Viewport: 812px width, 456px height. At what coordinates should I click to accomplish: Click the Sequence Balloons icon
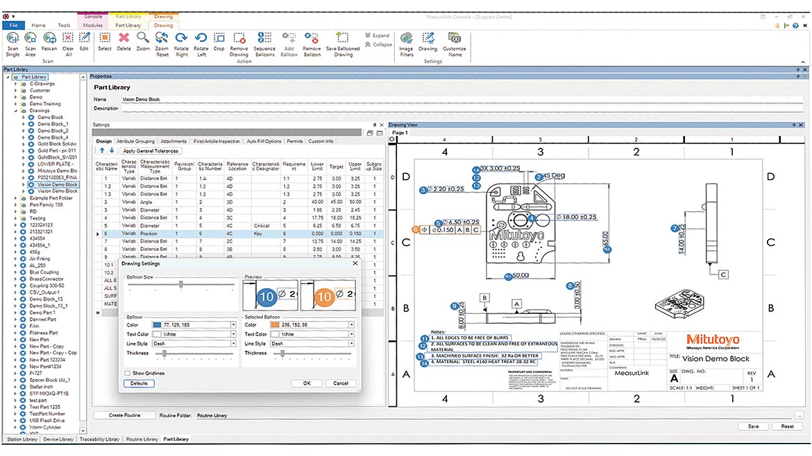264,37
